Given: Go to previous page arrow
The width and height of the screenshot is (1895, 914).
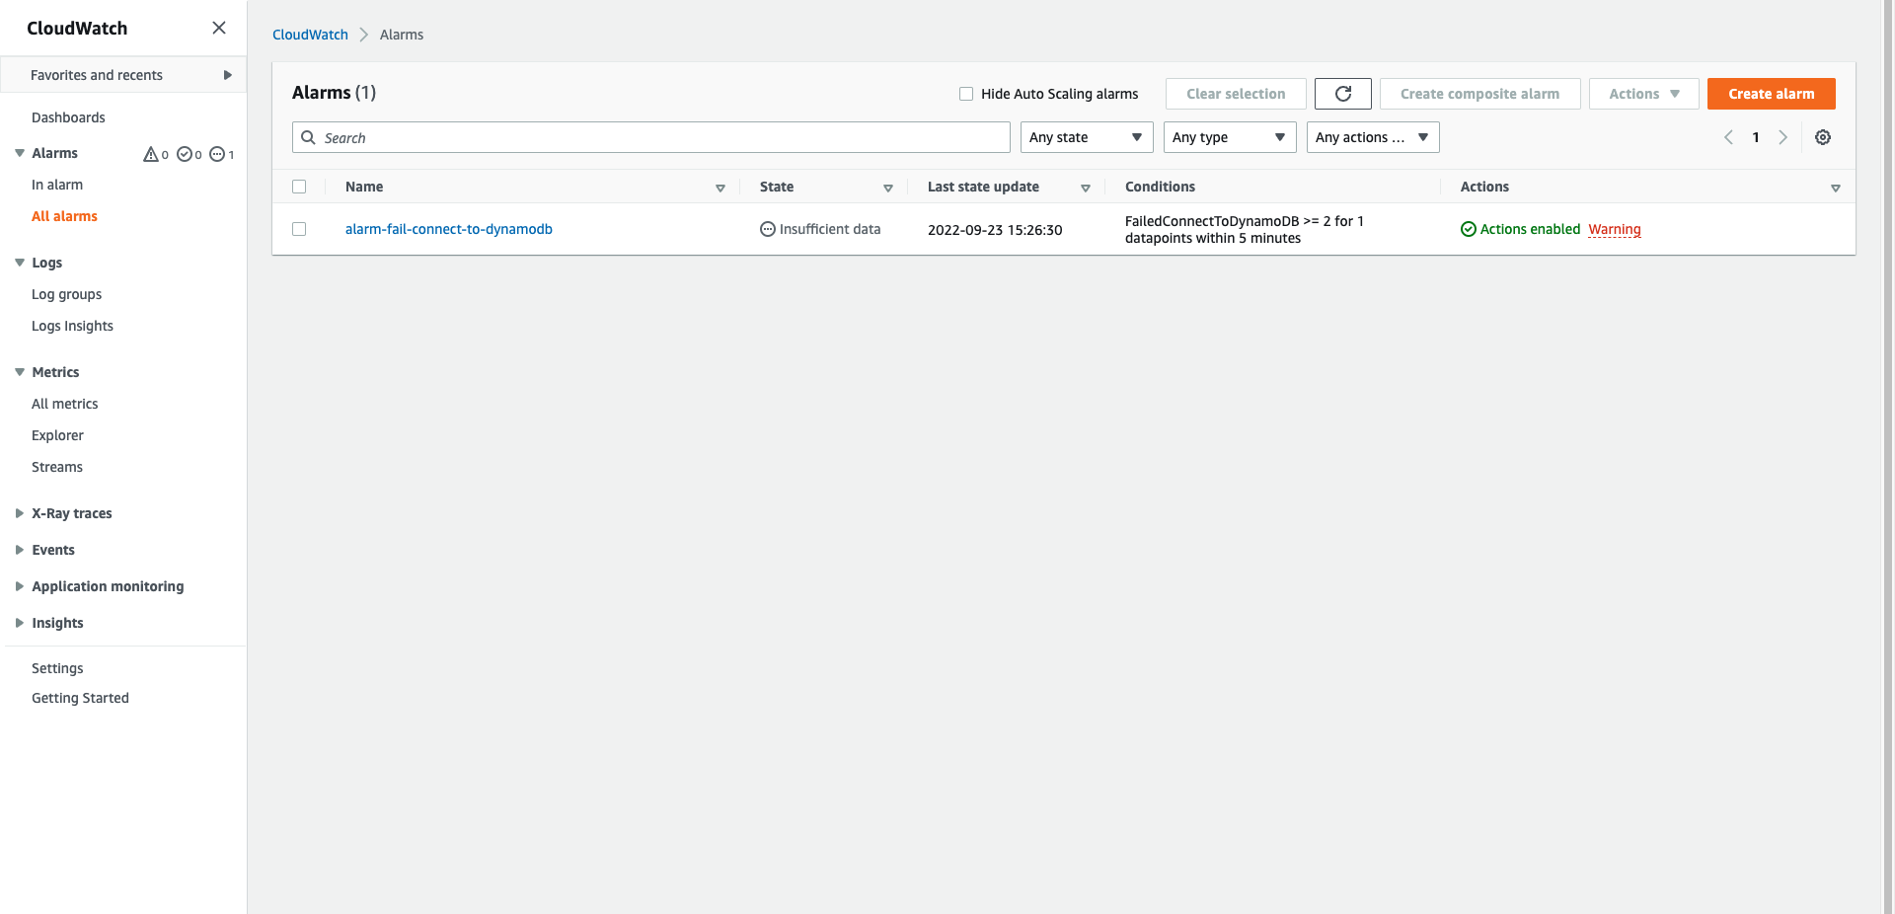Looking at the screenshot, I should pos(1728,137).
